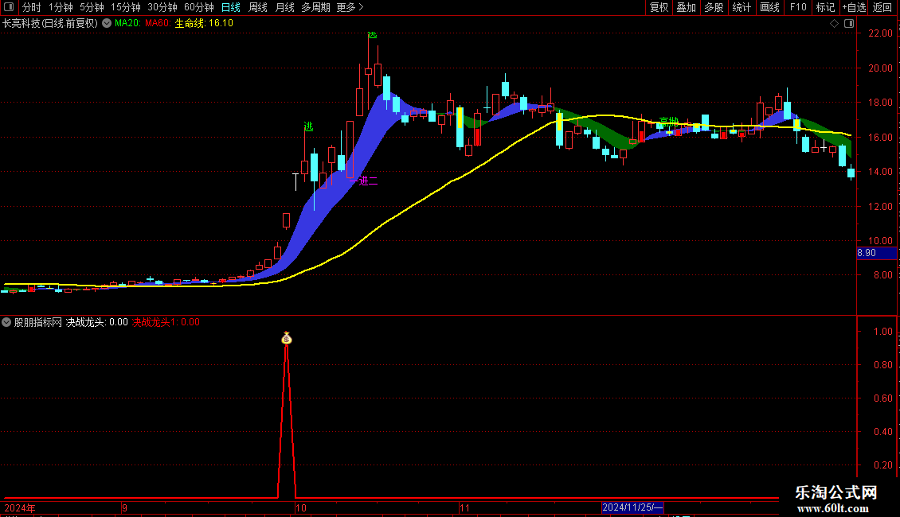Click the 股朋指标网 indicator name
Image resolution: width=900 pixels, height=517 pixels.
(x=38, y=322)
